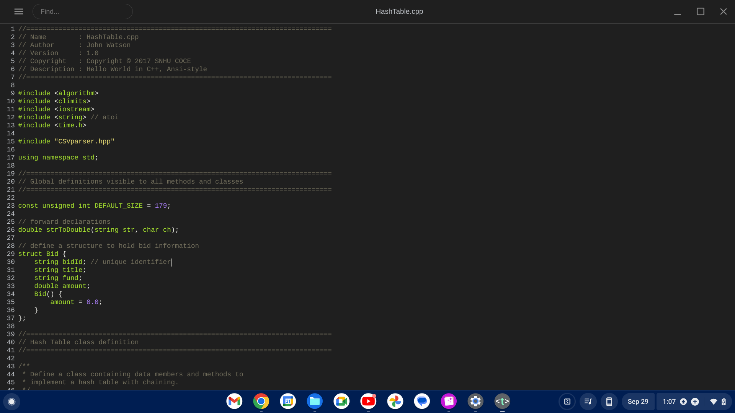Open the Messages app

point(422,402)
